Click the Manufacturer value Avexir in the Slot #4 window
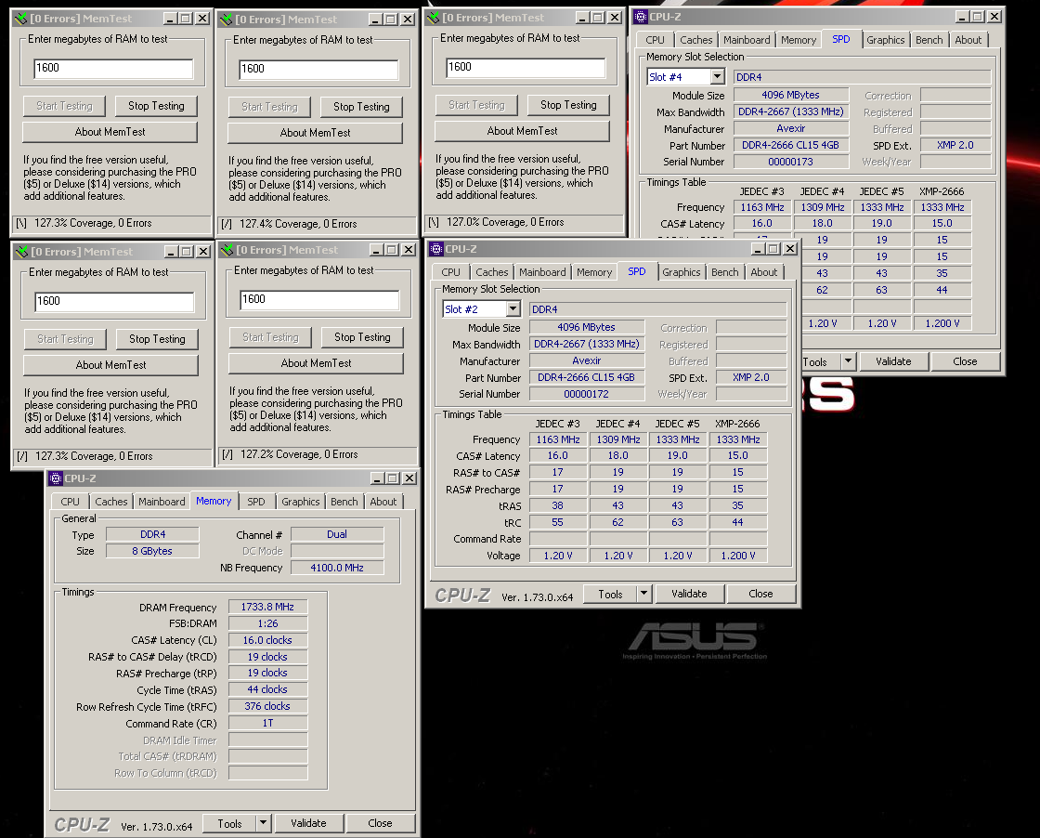This screenshot has height=838, width=1040. tap(790, 128)
